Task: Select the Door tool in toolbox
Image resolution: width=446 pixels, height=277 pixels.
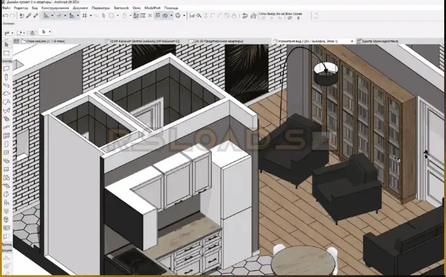Action: click(x=7, y=144)
